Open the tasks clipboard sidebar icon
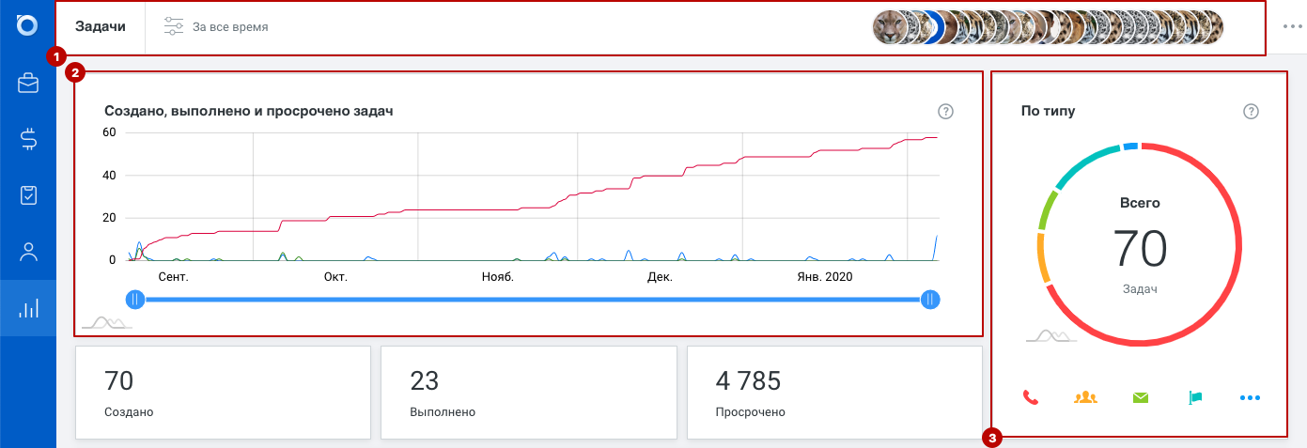This screenshot has width=1307, height=448. [x=28, y=195]
